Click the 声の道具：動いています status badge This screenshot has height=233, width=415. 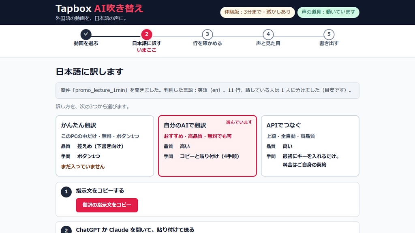[x=328, y=12]
